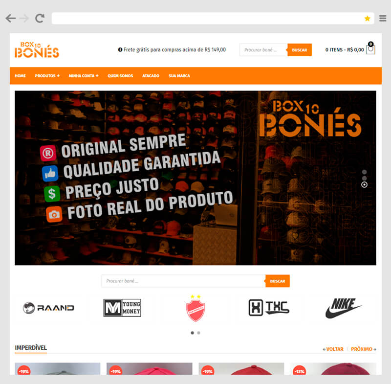Click the Box 10 Bonés header logo
Viewport: 391px width, 384px height.
pyautogui.click(x=37, y=50)
